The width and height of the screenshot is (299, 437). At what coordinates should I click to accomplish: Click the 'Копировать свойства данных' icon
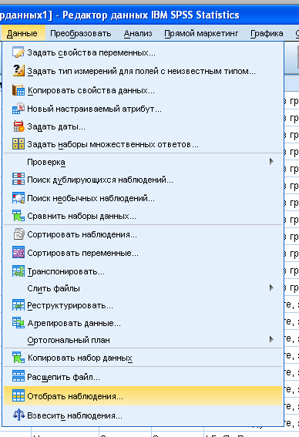point(18,90)
